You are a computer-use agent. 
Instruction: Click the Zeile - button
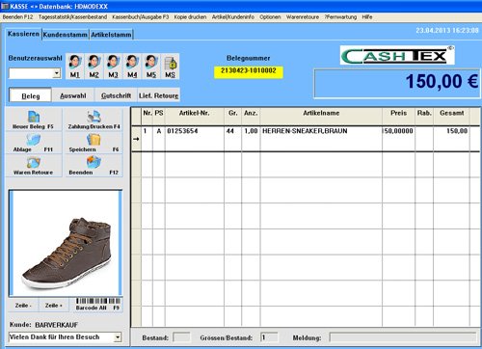tap(23, 305)
